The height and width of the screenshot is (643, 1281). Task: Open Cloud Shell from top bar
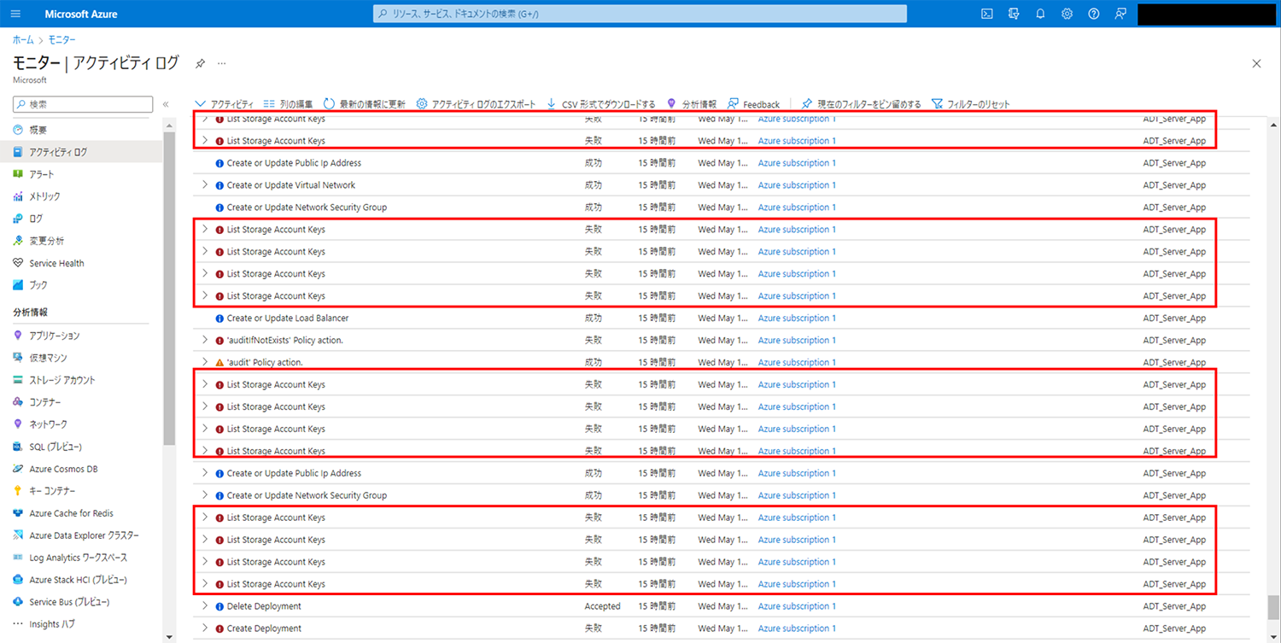[987, 14]
